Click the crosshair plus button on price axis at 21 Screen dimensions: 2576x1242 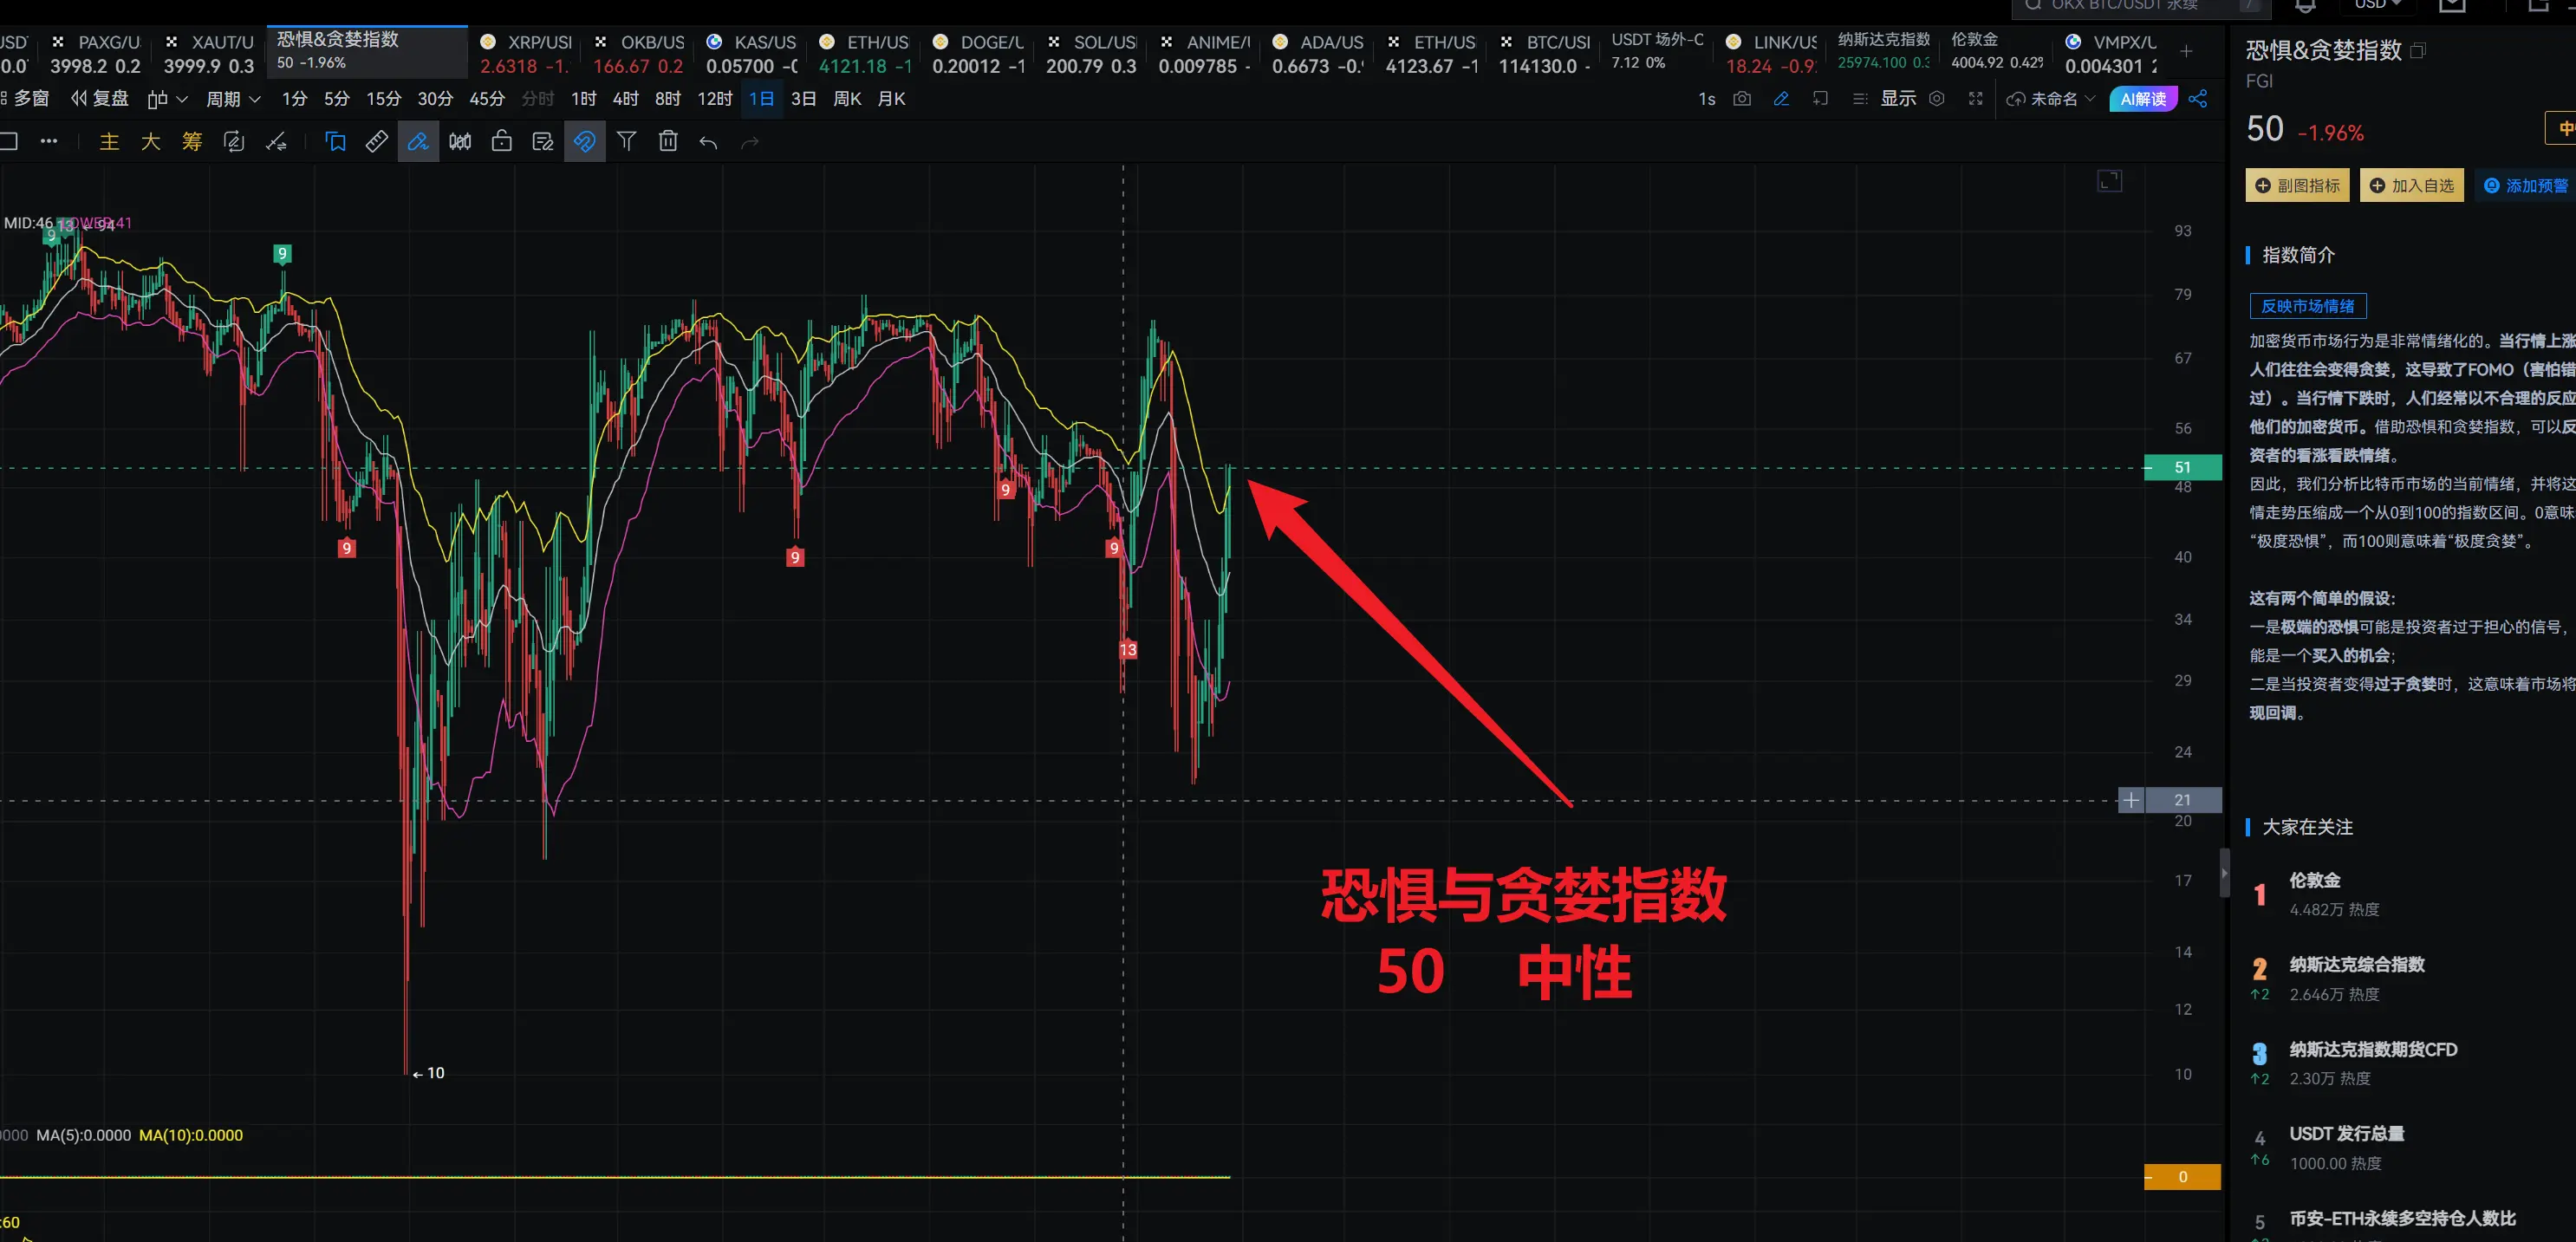click(2131, 801)
